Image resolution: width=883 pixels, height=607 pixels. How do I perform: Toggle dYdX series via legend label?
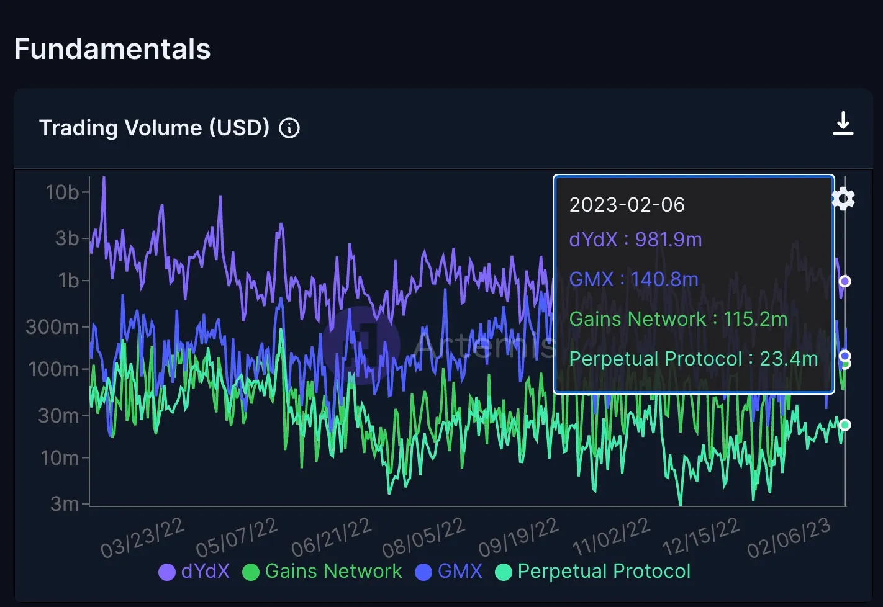click(205, 571)
